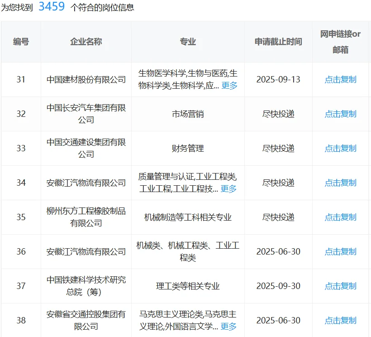371x337 pixels.
Task: Click the 财务管理 major cell
Action: 188,149
